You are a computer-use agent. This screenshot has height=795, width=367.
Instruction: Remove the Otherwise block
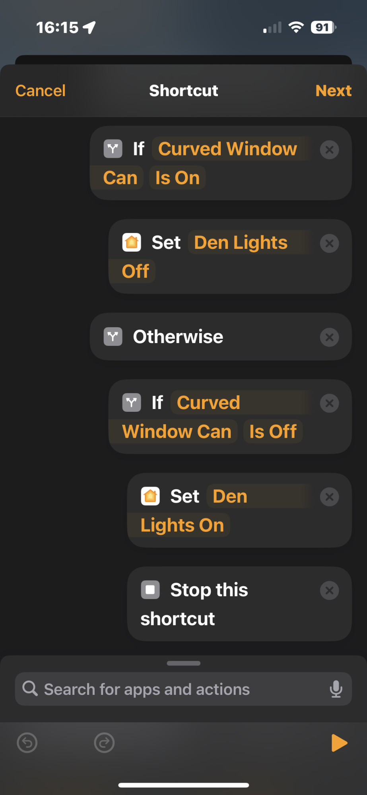tap(330, 337)
